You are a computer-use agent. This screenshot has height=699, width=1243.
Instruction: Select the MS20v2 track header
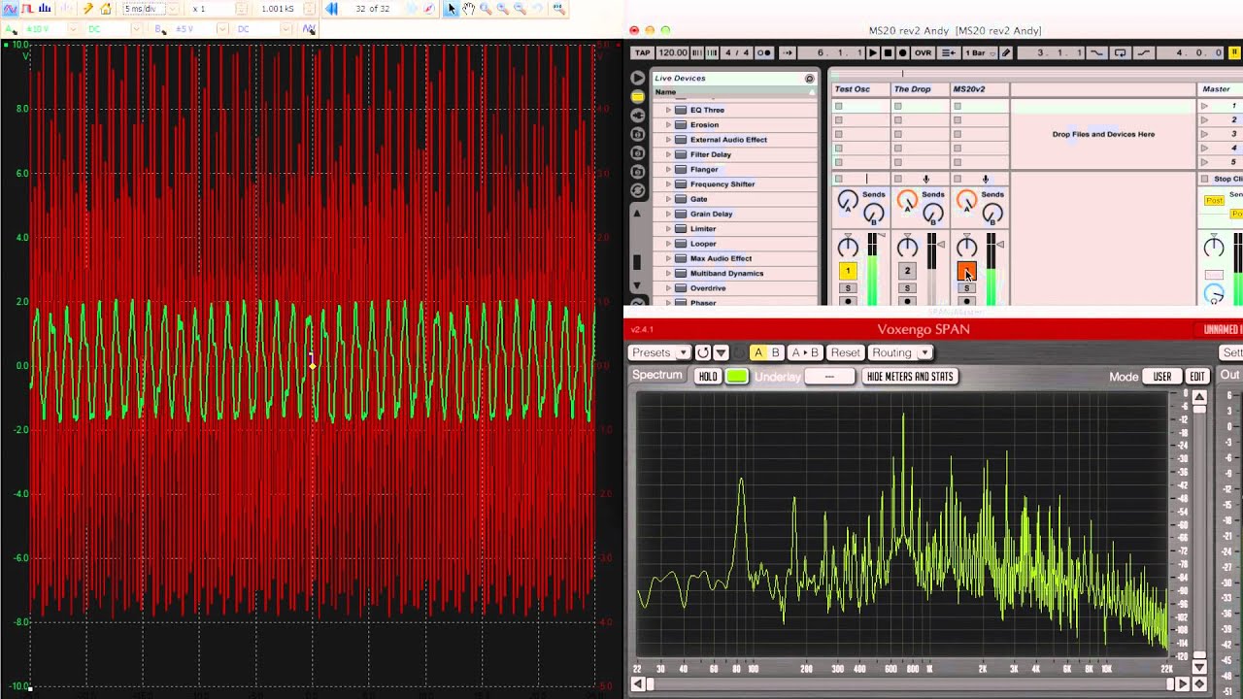[x=979, y=89]
